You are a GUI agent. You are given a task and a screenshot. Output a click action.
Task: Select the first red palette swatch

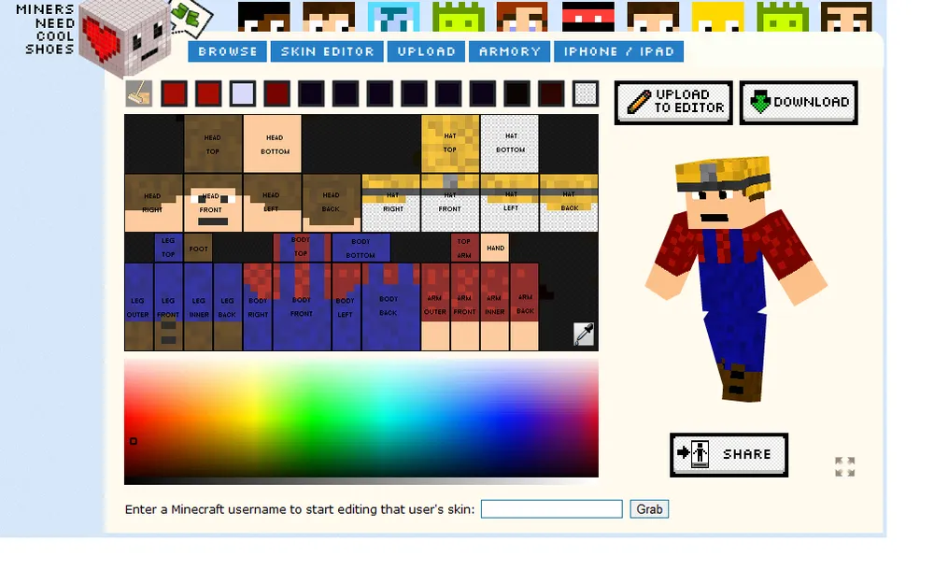coord(174,93)
